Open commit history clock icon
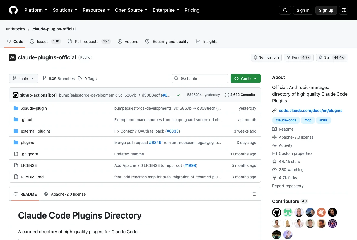 click(x=227, y=95)
